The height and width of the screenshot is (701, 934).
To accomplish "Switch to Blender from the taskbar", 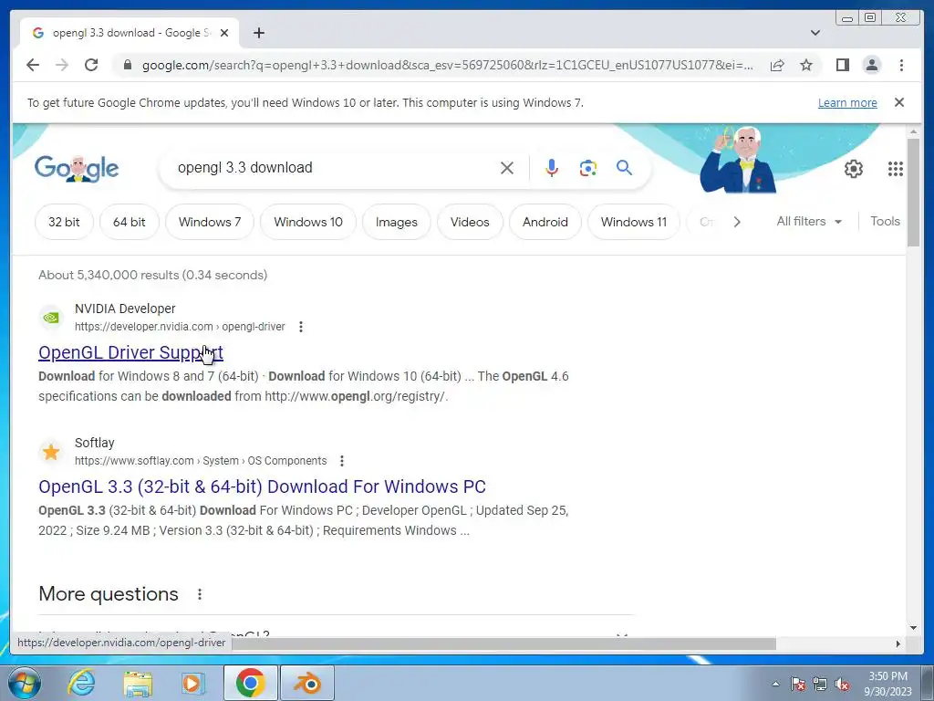I will pyautogui.click(x=307, y=683).
